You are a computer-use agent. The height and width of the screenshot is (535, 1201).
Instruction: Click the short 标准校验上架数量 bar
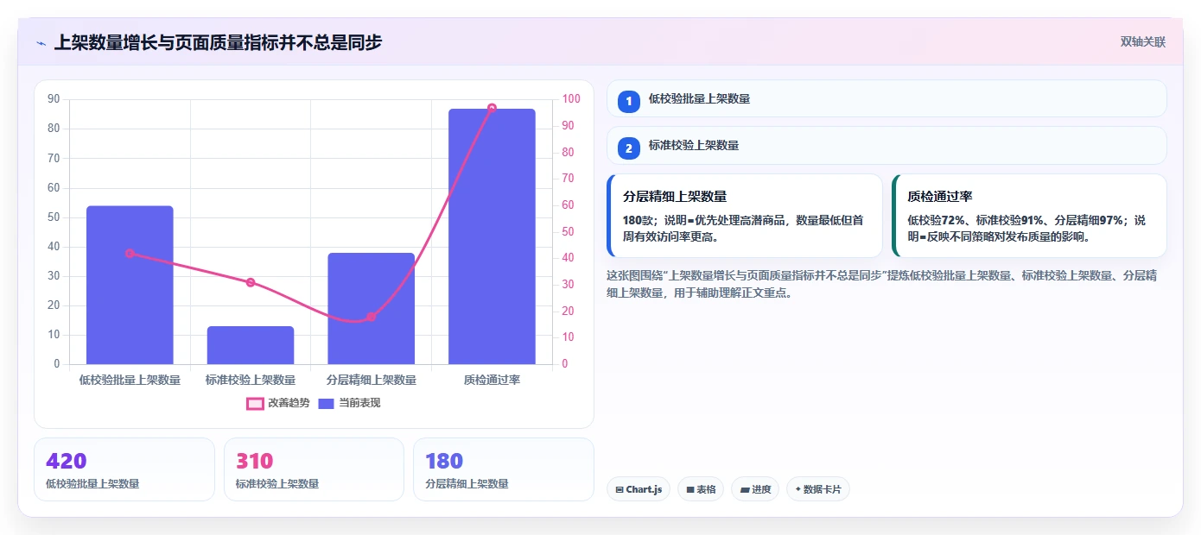point(251,345)
